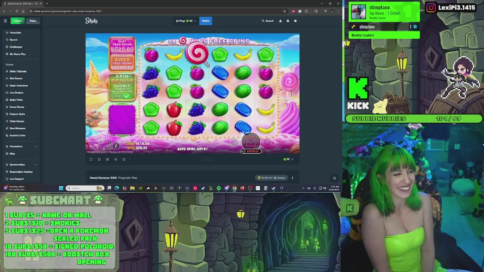This screenshot has height=272, width=484.
Task: Open Recent in the sidebar
Action: 14,40
